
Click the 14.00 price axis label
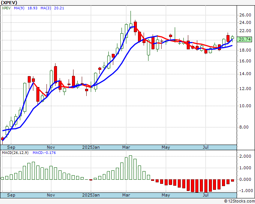245,74
